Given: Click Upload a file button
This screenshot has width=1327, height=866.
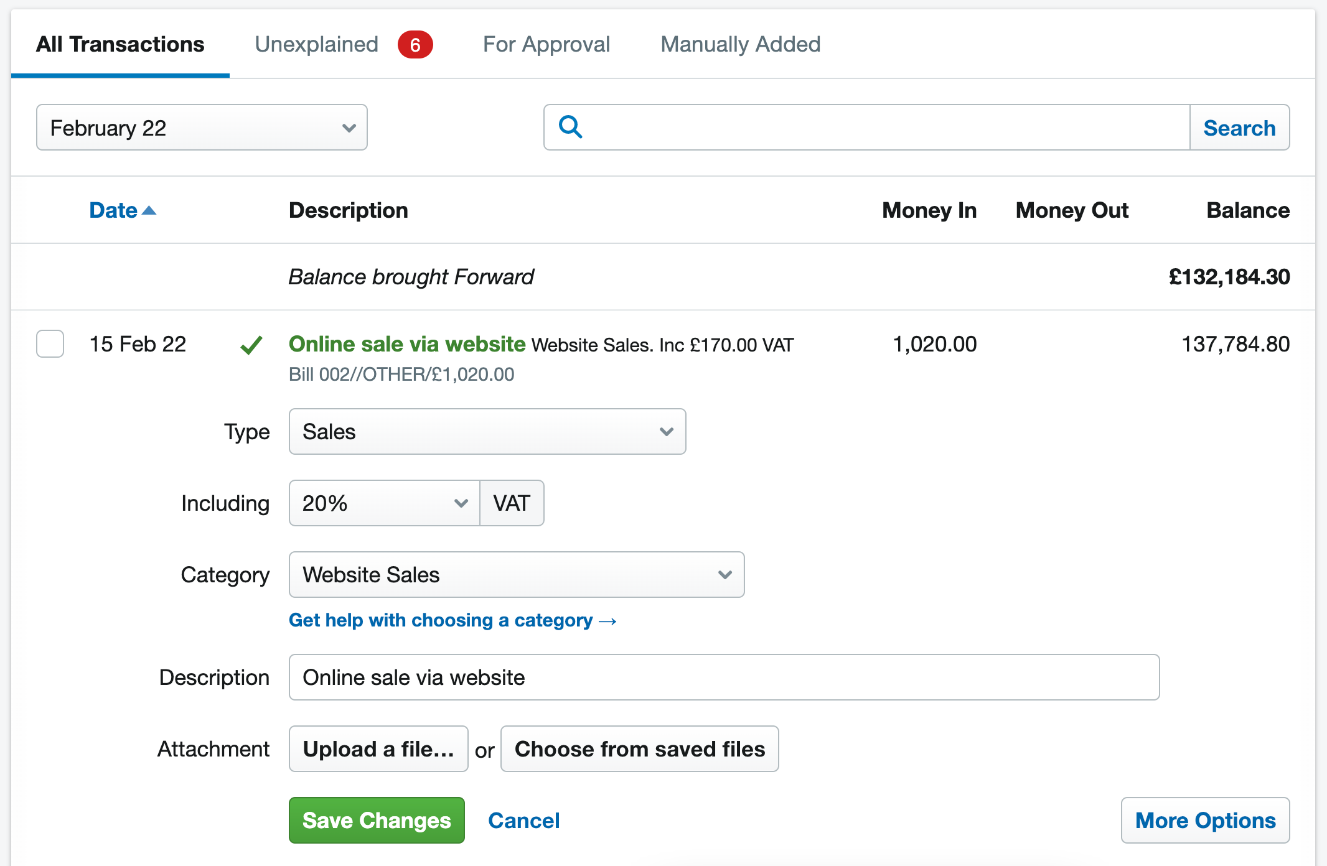Looking at the screenshot, I should pos(378,749).
